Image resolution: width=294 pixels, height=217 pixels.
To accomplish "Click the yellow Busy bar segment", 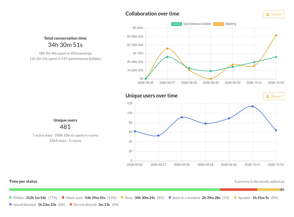I will pos(269,190).
